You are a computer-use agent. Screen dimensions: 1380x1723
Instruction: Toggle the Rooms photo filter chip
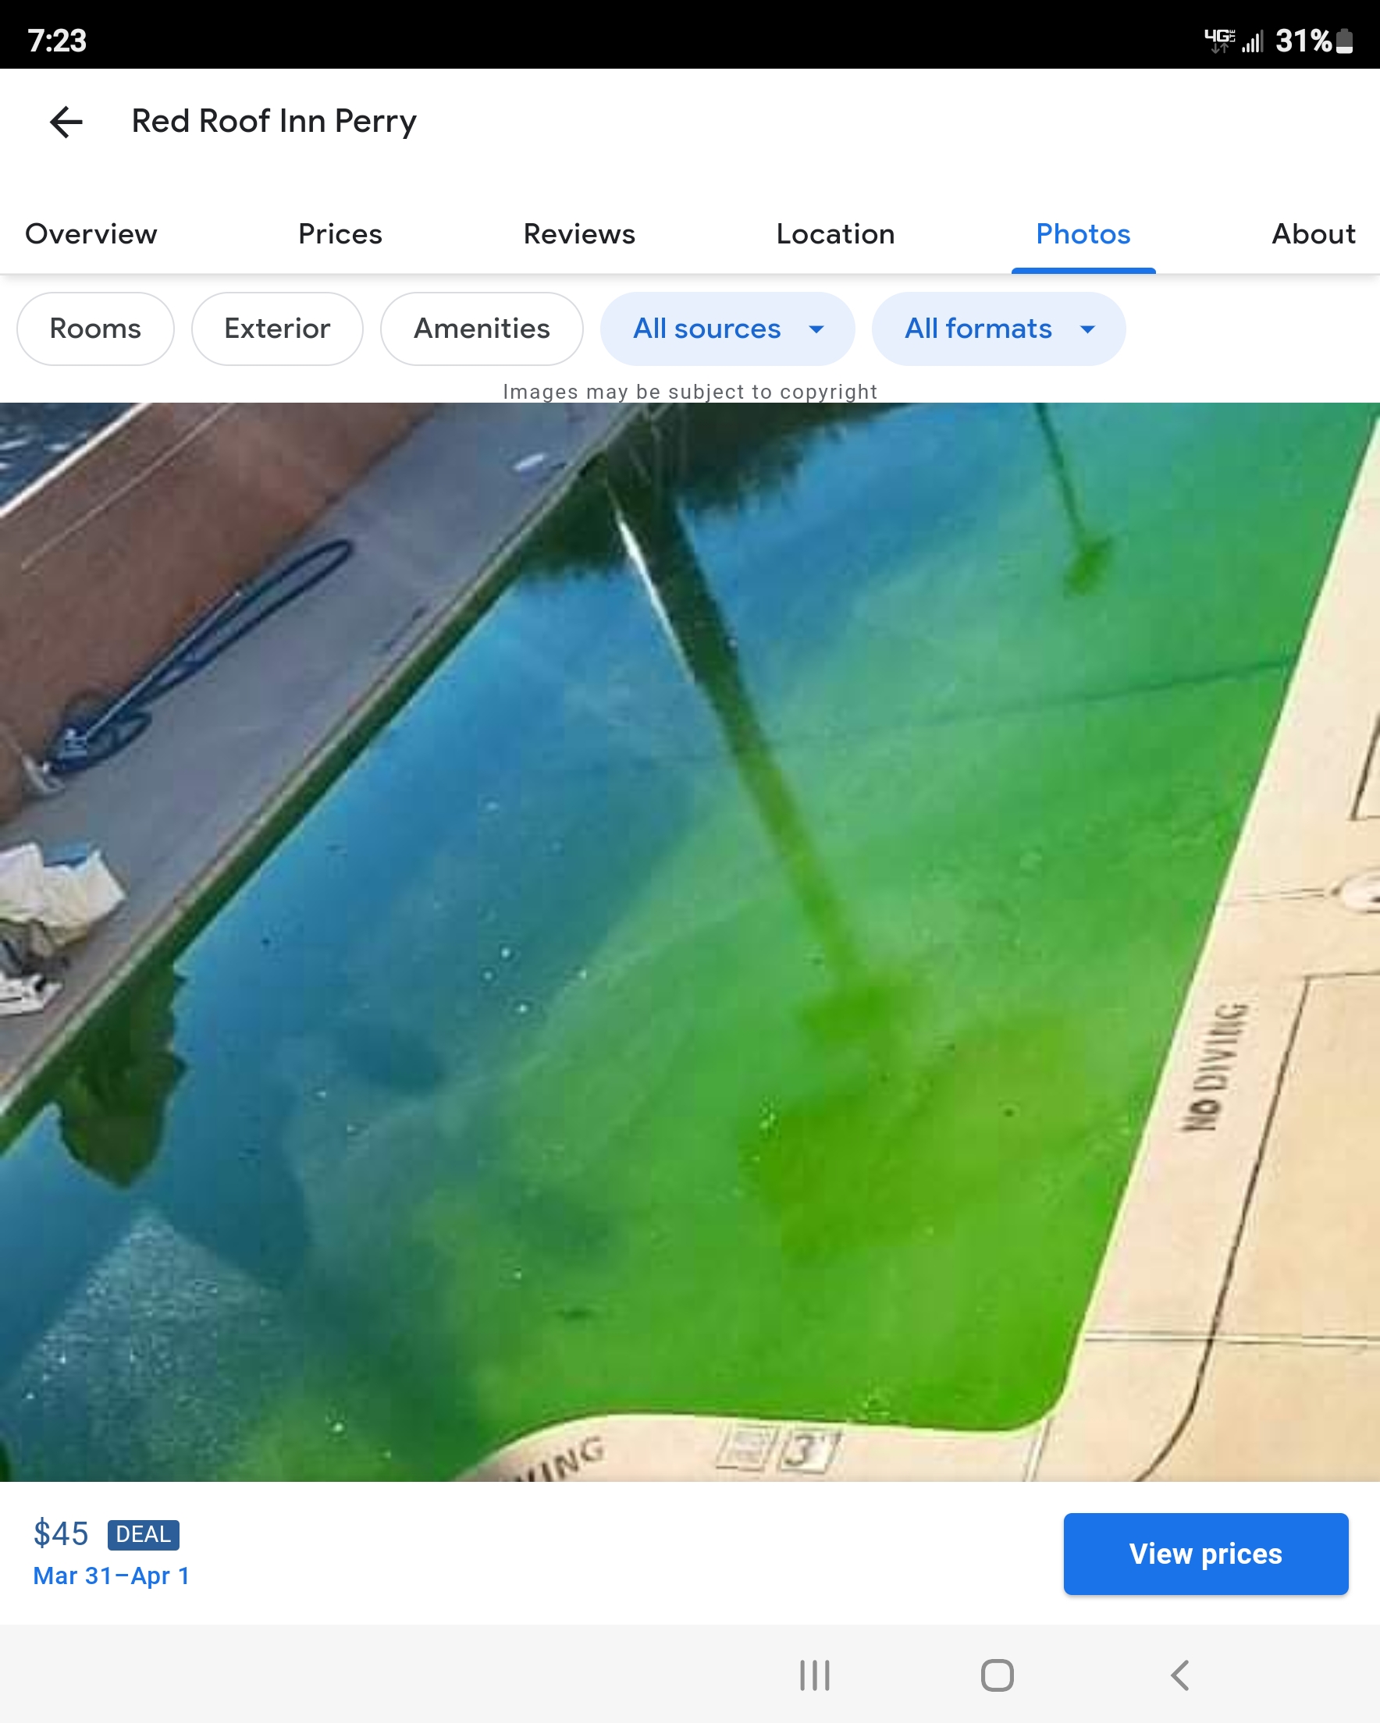95,329
